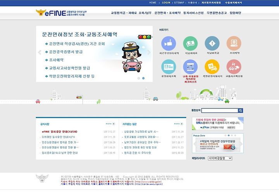279x194 pixels.
Task: Expand more FAQ plus icon under 자주묻는 질문
Action: [x=182, y=124]
